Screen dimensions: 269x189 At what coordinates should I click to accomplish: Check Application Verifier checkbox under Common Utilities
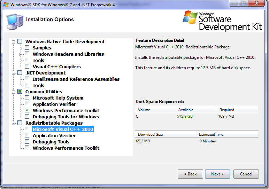pos(27,104)
